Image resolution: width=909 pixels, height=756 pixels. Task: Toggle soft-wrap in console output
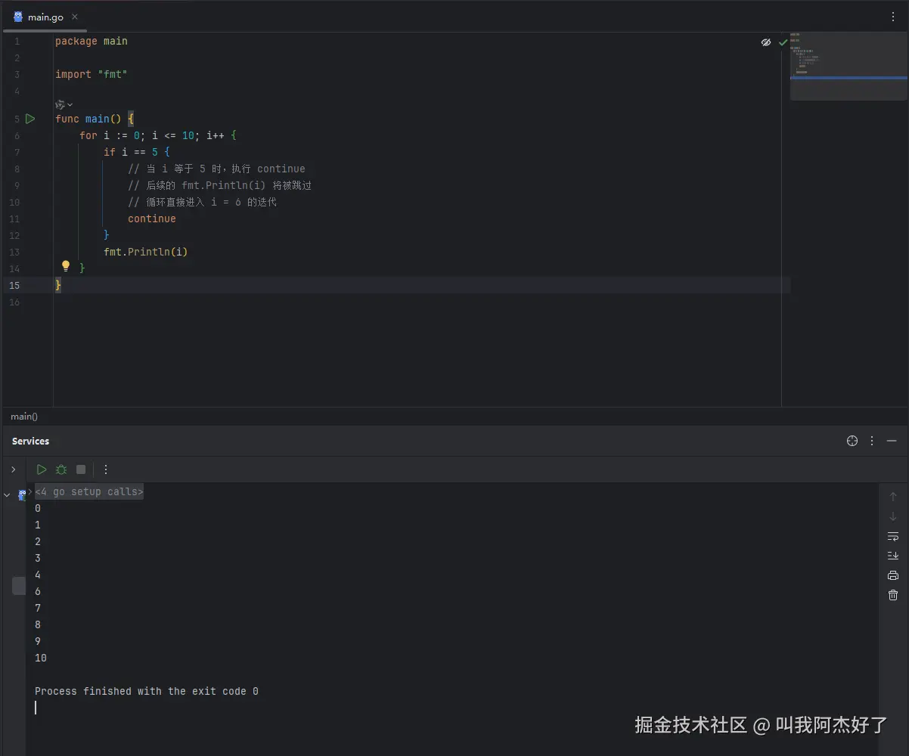tap(893, 536)
